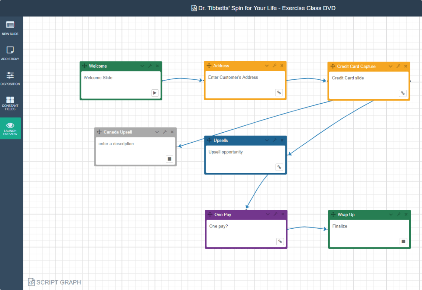Click the wrench icon on Upsells slide
422x290 pixels.
click(x=275, y=140)
